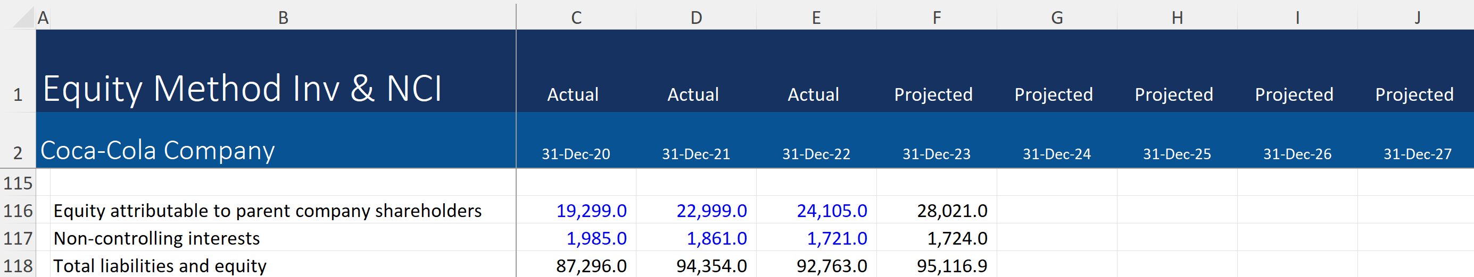Select row 118 header
1474x277 pixels.
coord(18,265)
